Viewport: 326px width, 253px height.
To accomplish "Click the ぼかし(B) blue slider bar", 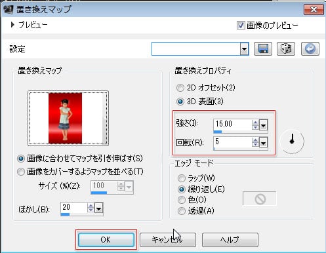I will [65, 214].
